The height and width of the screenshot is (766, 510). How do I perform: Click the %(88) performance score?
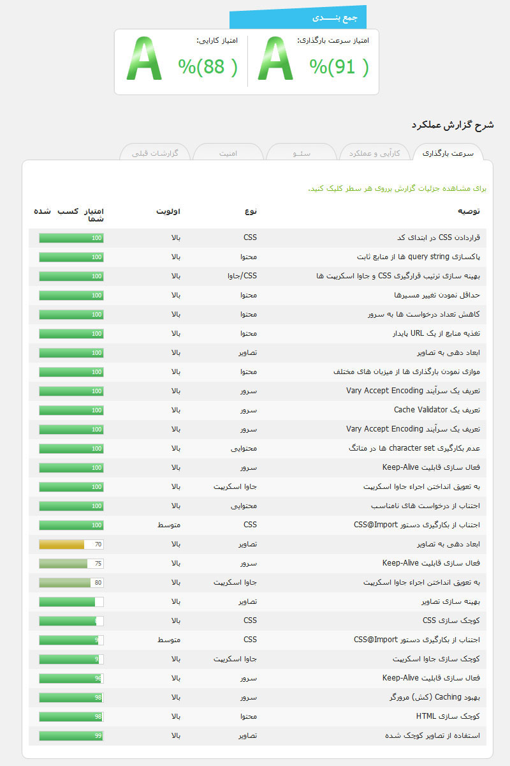208,66
